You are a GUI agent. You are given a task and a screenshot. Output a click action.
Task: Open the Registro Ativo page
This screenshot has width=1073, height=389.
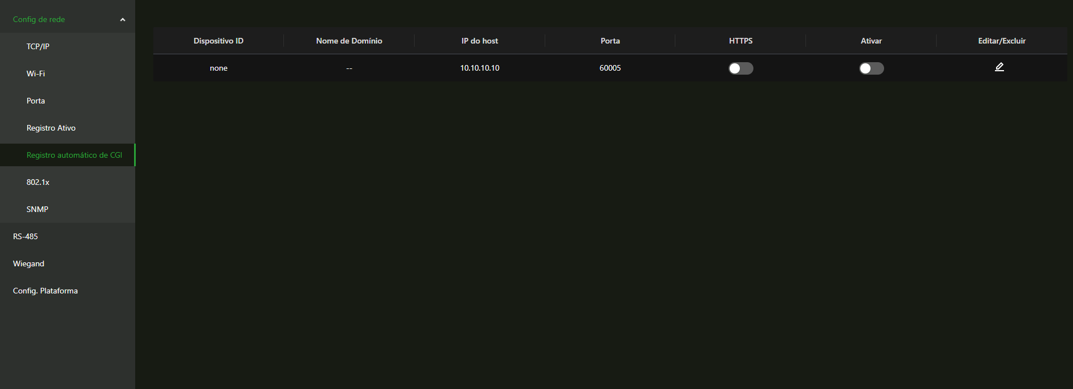point(51,128)
